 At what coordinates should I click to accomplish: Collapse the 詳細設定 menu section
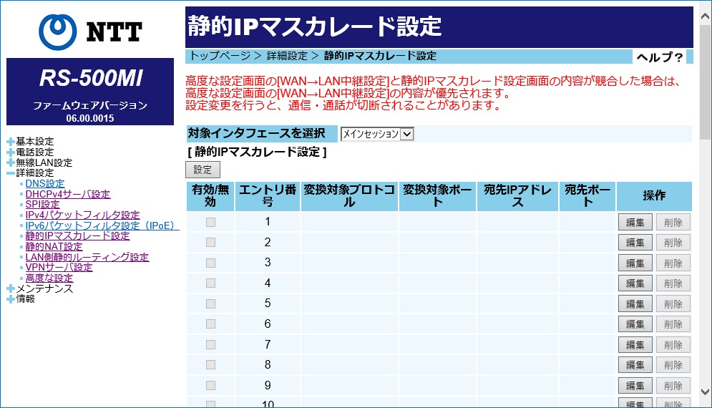pyautogui.click(x=11, y=173)
